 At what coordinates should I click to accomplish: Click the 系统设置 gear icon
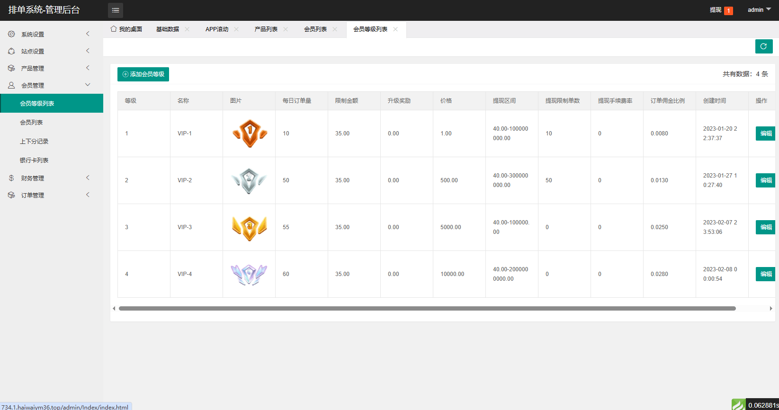pos(11,34)
